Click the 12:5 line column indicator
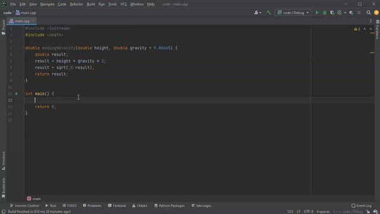This screenshot has height=214, width=380. tap(290, 212)
